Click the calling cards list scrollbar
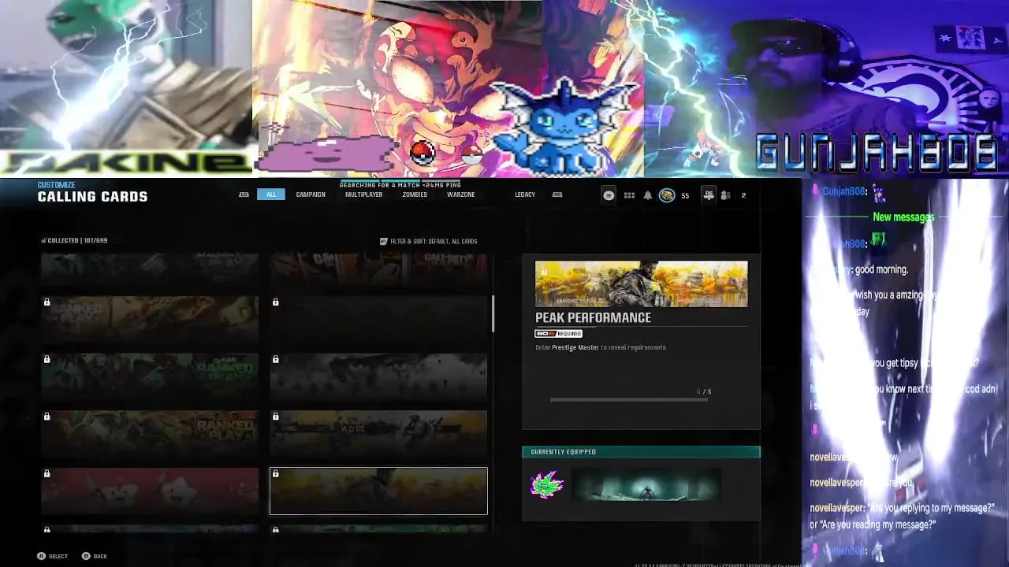The height and width of the screenshot is (567, 1009). click(x=493, y=313)
